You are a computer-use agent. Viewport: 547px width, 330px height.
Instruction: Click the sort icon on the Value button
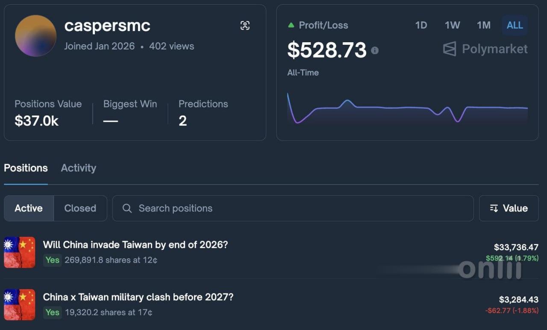(494, 208)
